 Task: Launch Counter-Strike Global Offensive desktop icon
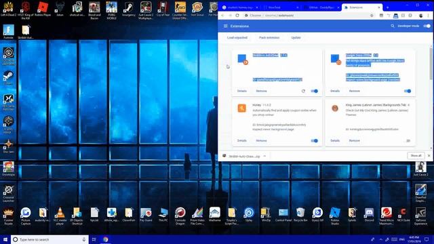[180, 10]
